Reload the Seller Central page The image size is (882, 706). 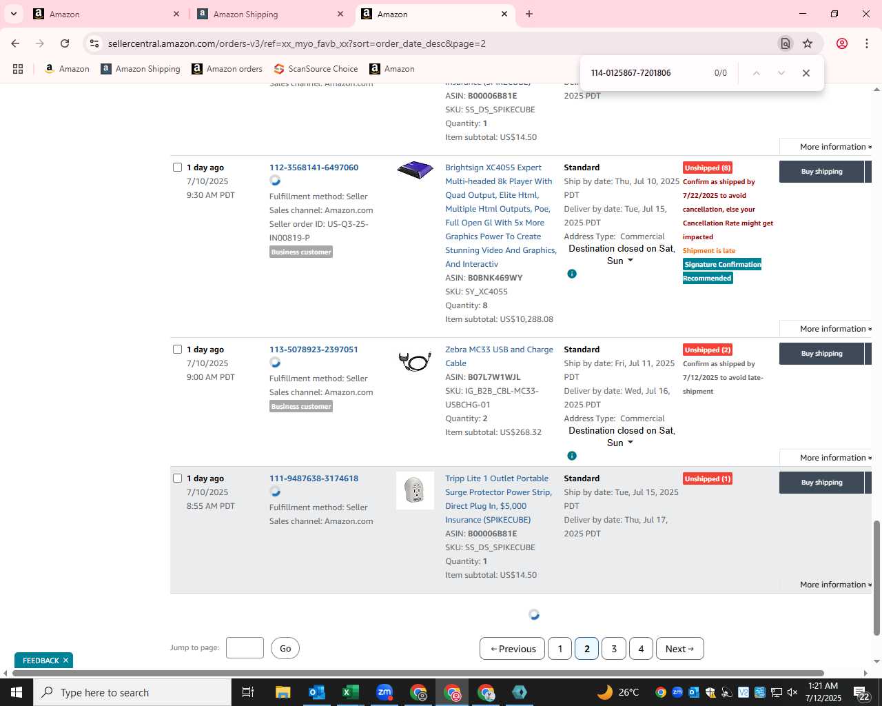click(x=65, y=43)
